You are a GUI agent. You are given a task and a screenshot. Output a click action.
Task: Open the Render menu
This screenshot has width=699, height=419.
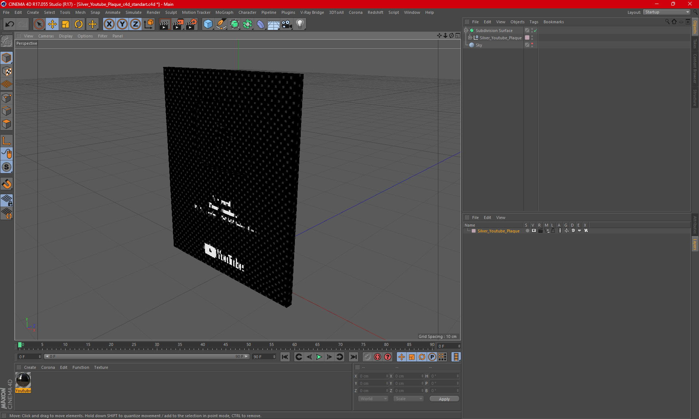(153, 12)
